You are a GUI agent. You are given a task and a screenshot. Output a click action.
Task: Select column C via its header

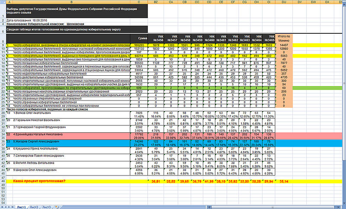139,2
